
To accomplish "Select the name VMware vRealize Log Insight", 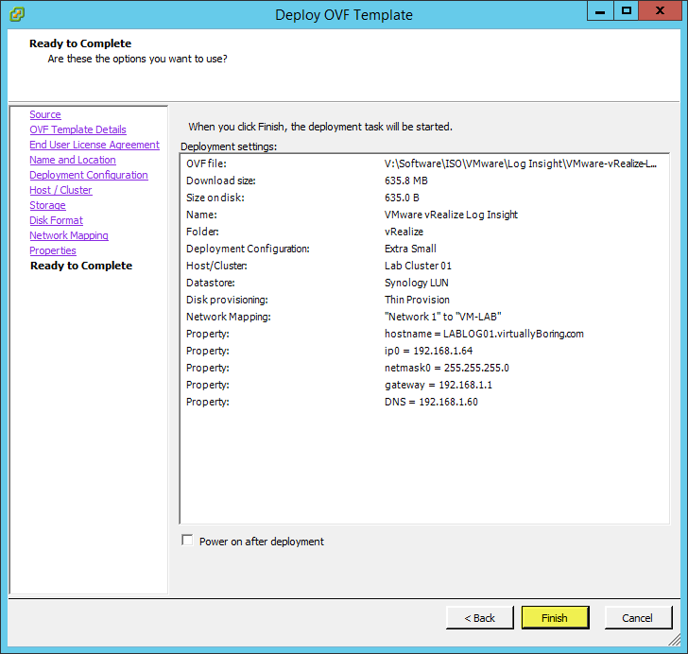I will click(x=451, y=215).
